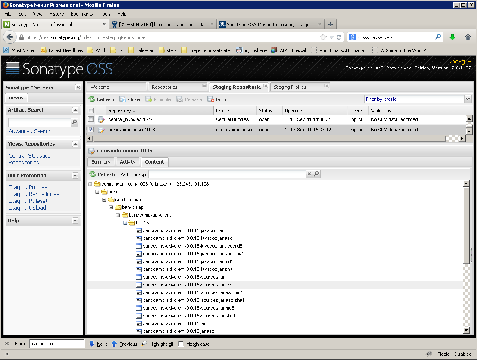Bookmark this page with star icon
Image resolution: width=477 pixels, height=360 pixels.
323,37
